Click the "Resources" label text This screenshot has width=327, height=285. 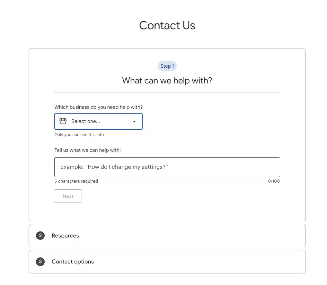click(x=65, y=236)
